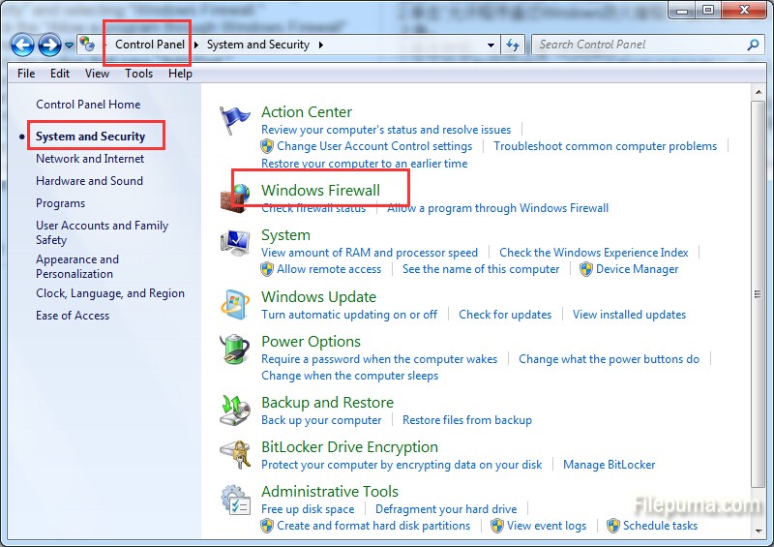Click the BitLocker Drive Encryption icon
Screen dimensions: 774x547
pos(235,455)
